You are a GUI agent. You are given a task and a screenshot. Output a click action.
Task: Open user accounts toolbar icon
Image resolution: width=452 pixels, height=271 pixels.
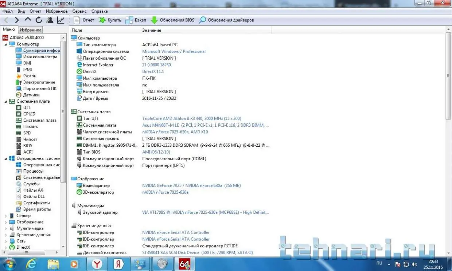click(x=50, y=20)
